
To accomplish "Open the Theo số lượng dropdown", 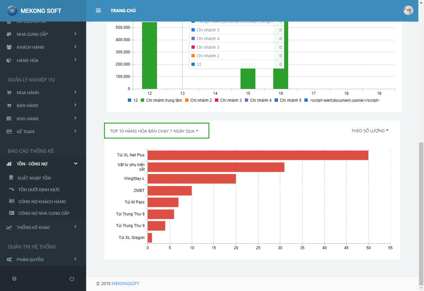I will pyautogui.click(x=370, y=131).
